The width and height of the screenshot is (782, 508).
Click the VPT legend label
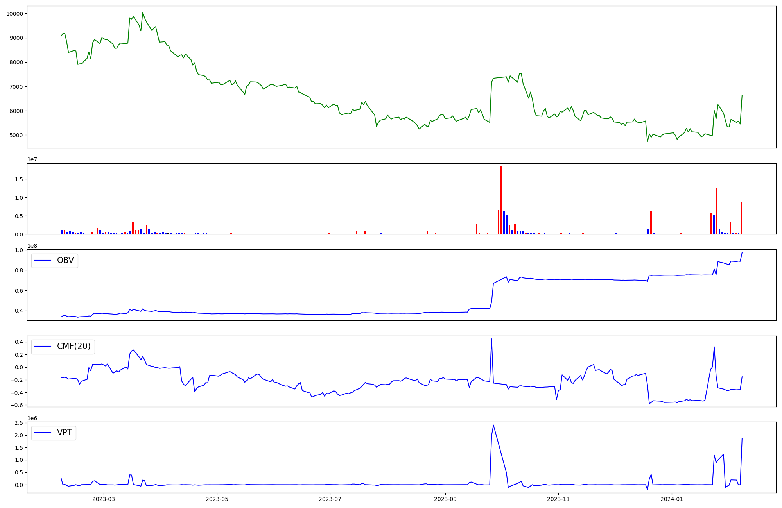pyautogui.click(x=65, y=433)
